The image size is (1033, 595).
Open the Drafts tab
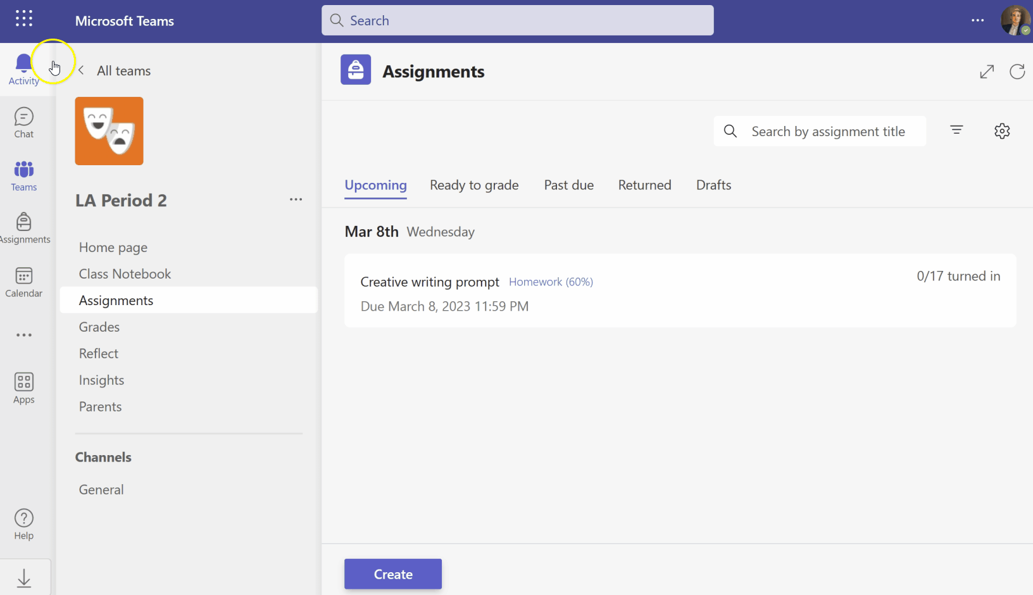click(x=713, y=185)
